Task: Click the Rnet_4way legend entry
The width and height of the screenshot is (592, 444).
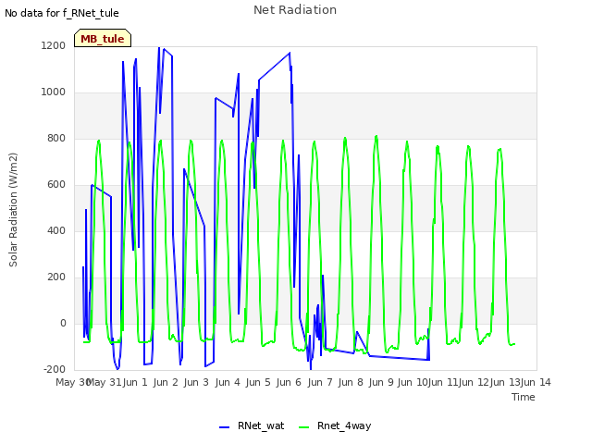Action: [x=335, y=425]
